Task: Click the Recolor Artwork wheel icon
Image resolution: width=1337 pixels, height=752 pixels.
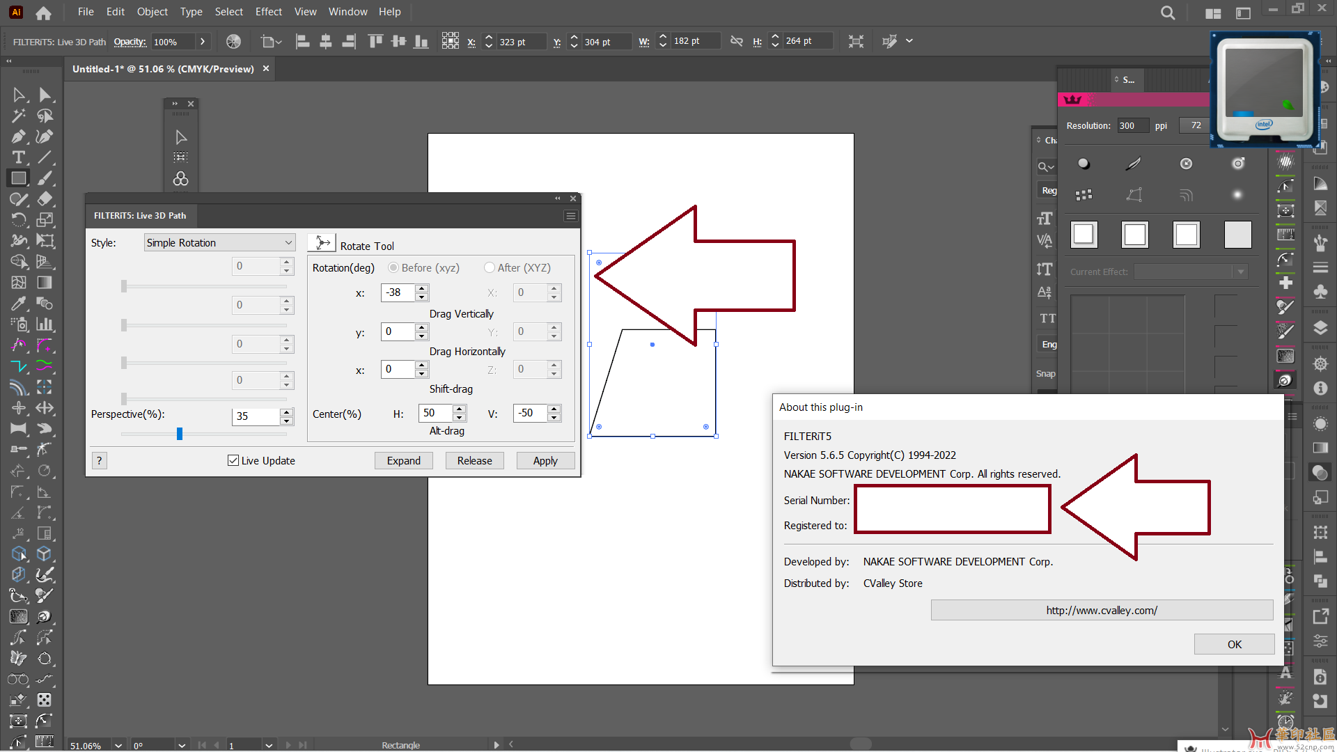Action: coord(234,42)
